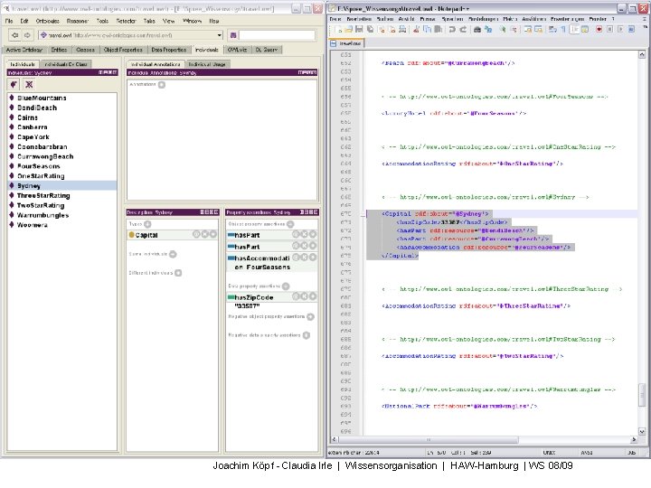The height and width of the screenshot is (488, 651).
Task: Open the Protégé Tools menu
Action: [102, 21]
